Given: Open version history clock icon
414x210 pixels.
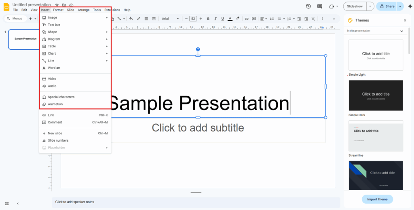Looking at the screenshot, I should point(308,6).
